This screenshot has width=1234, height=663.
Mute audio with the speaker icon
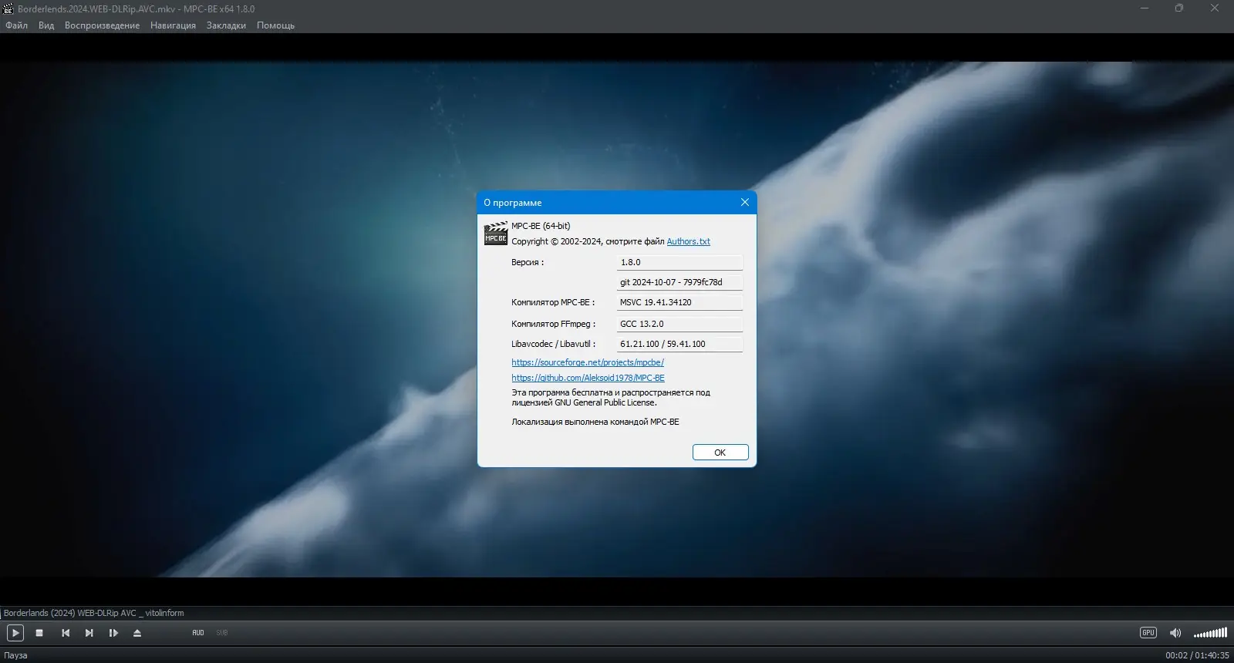point(1175,633)
